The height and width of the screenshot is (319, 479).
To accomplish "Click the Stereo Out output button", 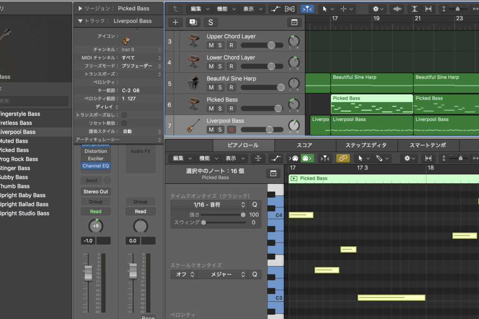I will coord(95,192).
